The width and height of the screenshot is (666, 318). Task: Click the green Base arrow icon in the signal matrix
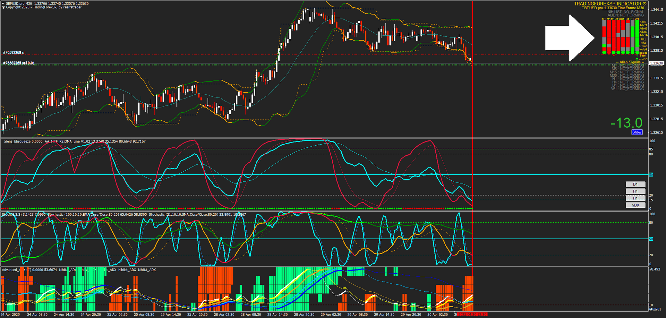637,55
